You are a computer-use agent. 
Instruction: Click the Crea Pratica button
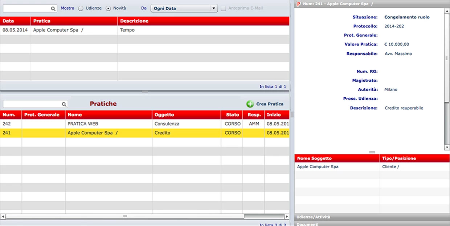click(x=265, y=104)
